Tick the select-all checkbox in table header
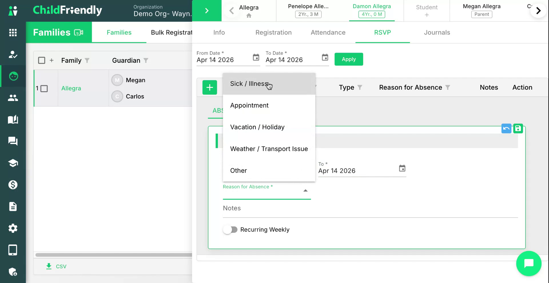This screenshot has height=283, width=549. 42,60
